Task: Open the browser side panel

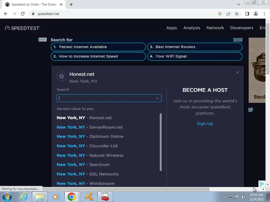Action: tap(247, 14)
